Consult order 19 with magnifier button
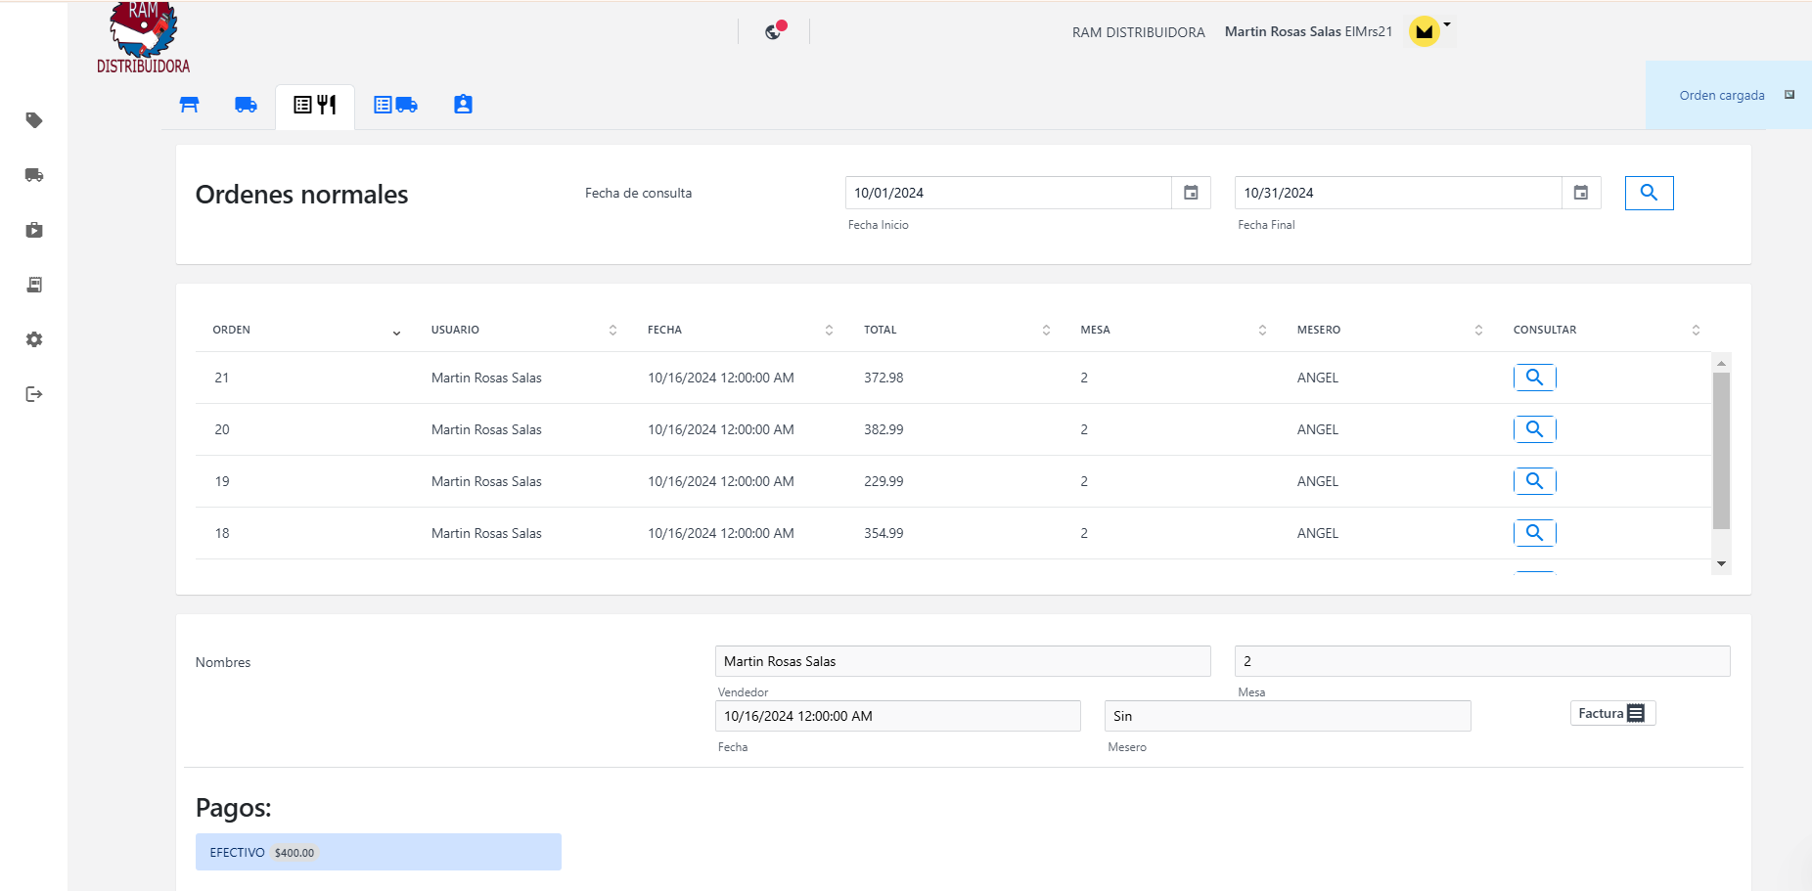This screenshot has width=1812, height=891. click(1535, 481)
